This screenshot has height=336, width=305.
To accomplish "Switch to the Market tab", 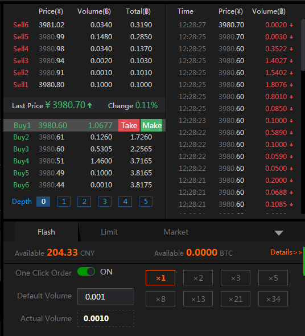I will [176, 232].
